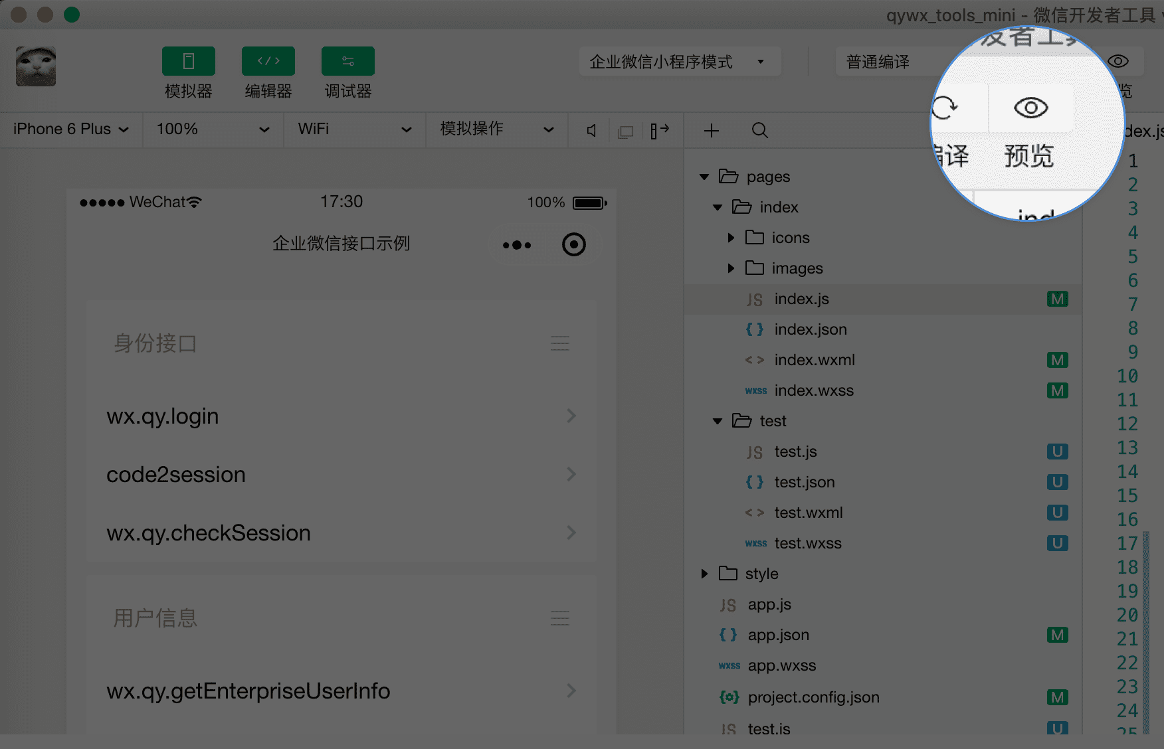Viewport: 1164px width, 749px height.
Task: Open the 模拟操作 dropdown
Action: (x=497, y=129)
